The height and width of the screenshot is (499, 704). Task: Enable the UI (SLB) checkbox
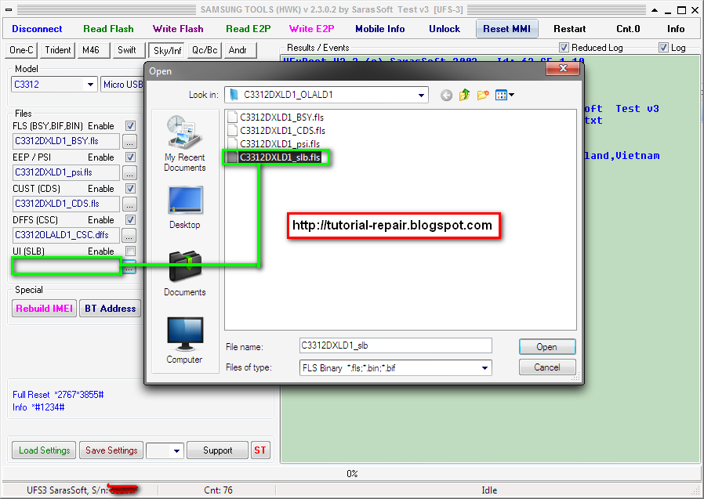pyautogui.click(x=130, y=251)
